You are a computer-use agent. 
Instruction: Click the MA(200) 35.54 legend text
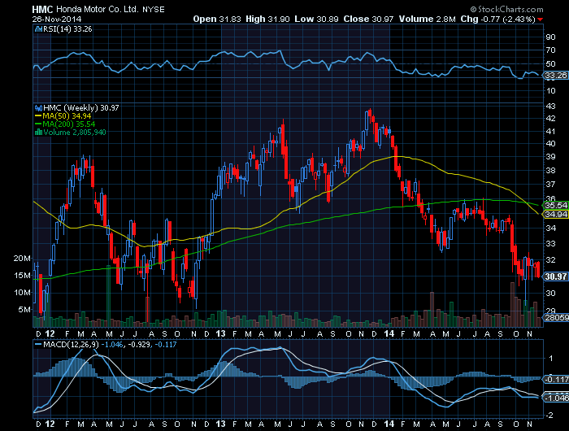(x=69, y=124)
